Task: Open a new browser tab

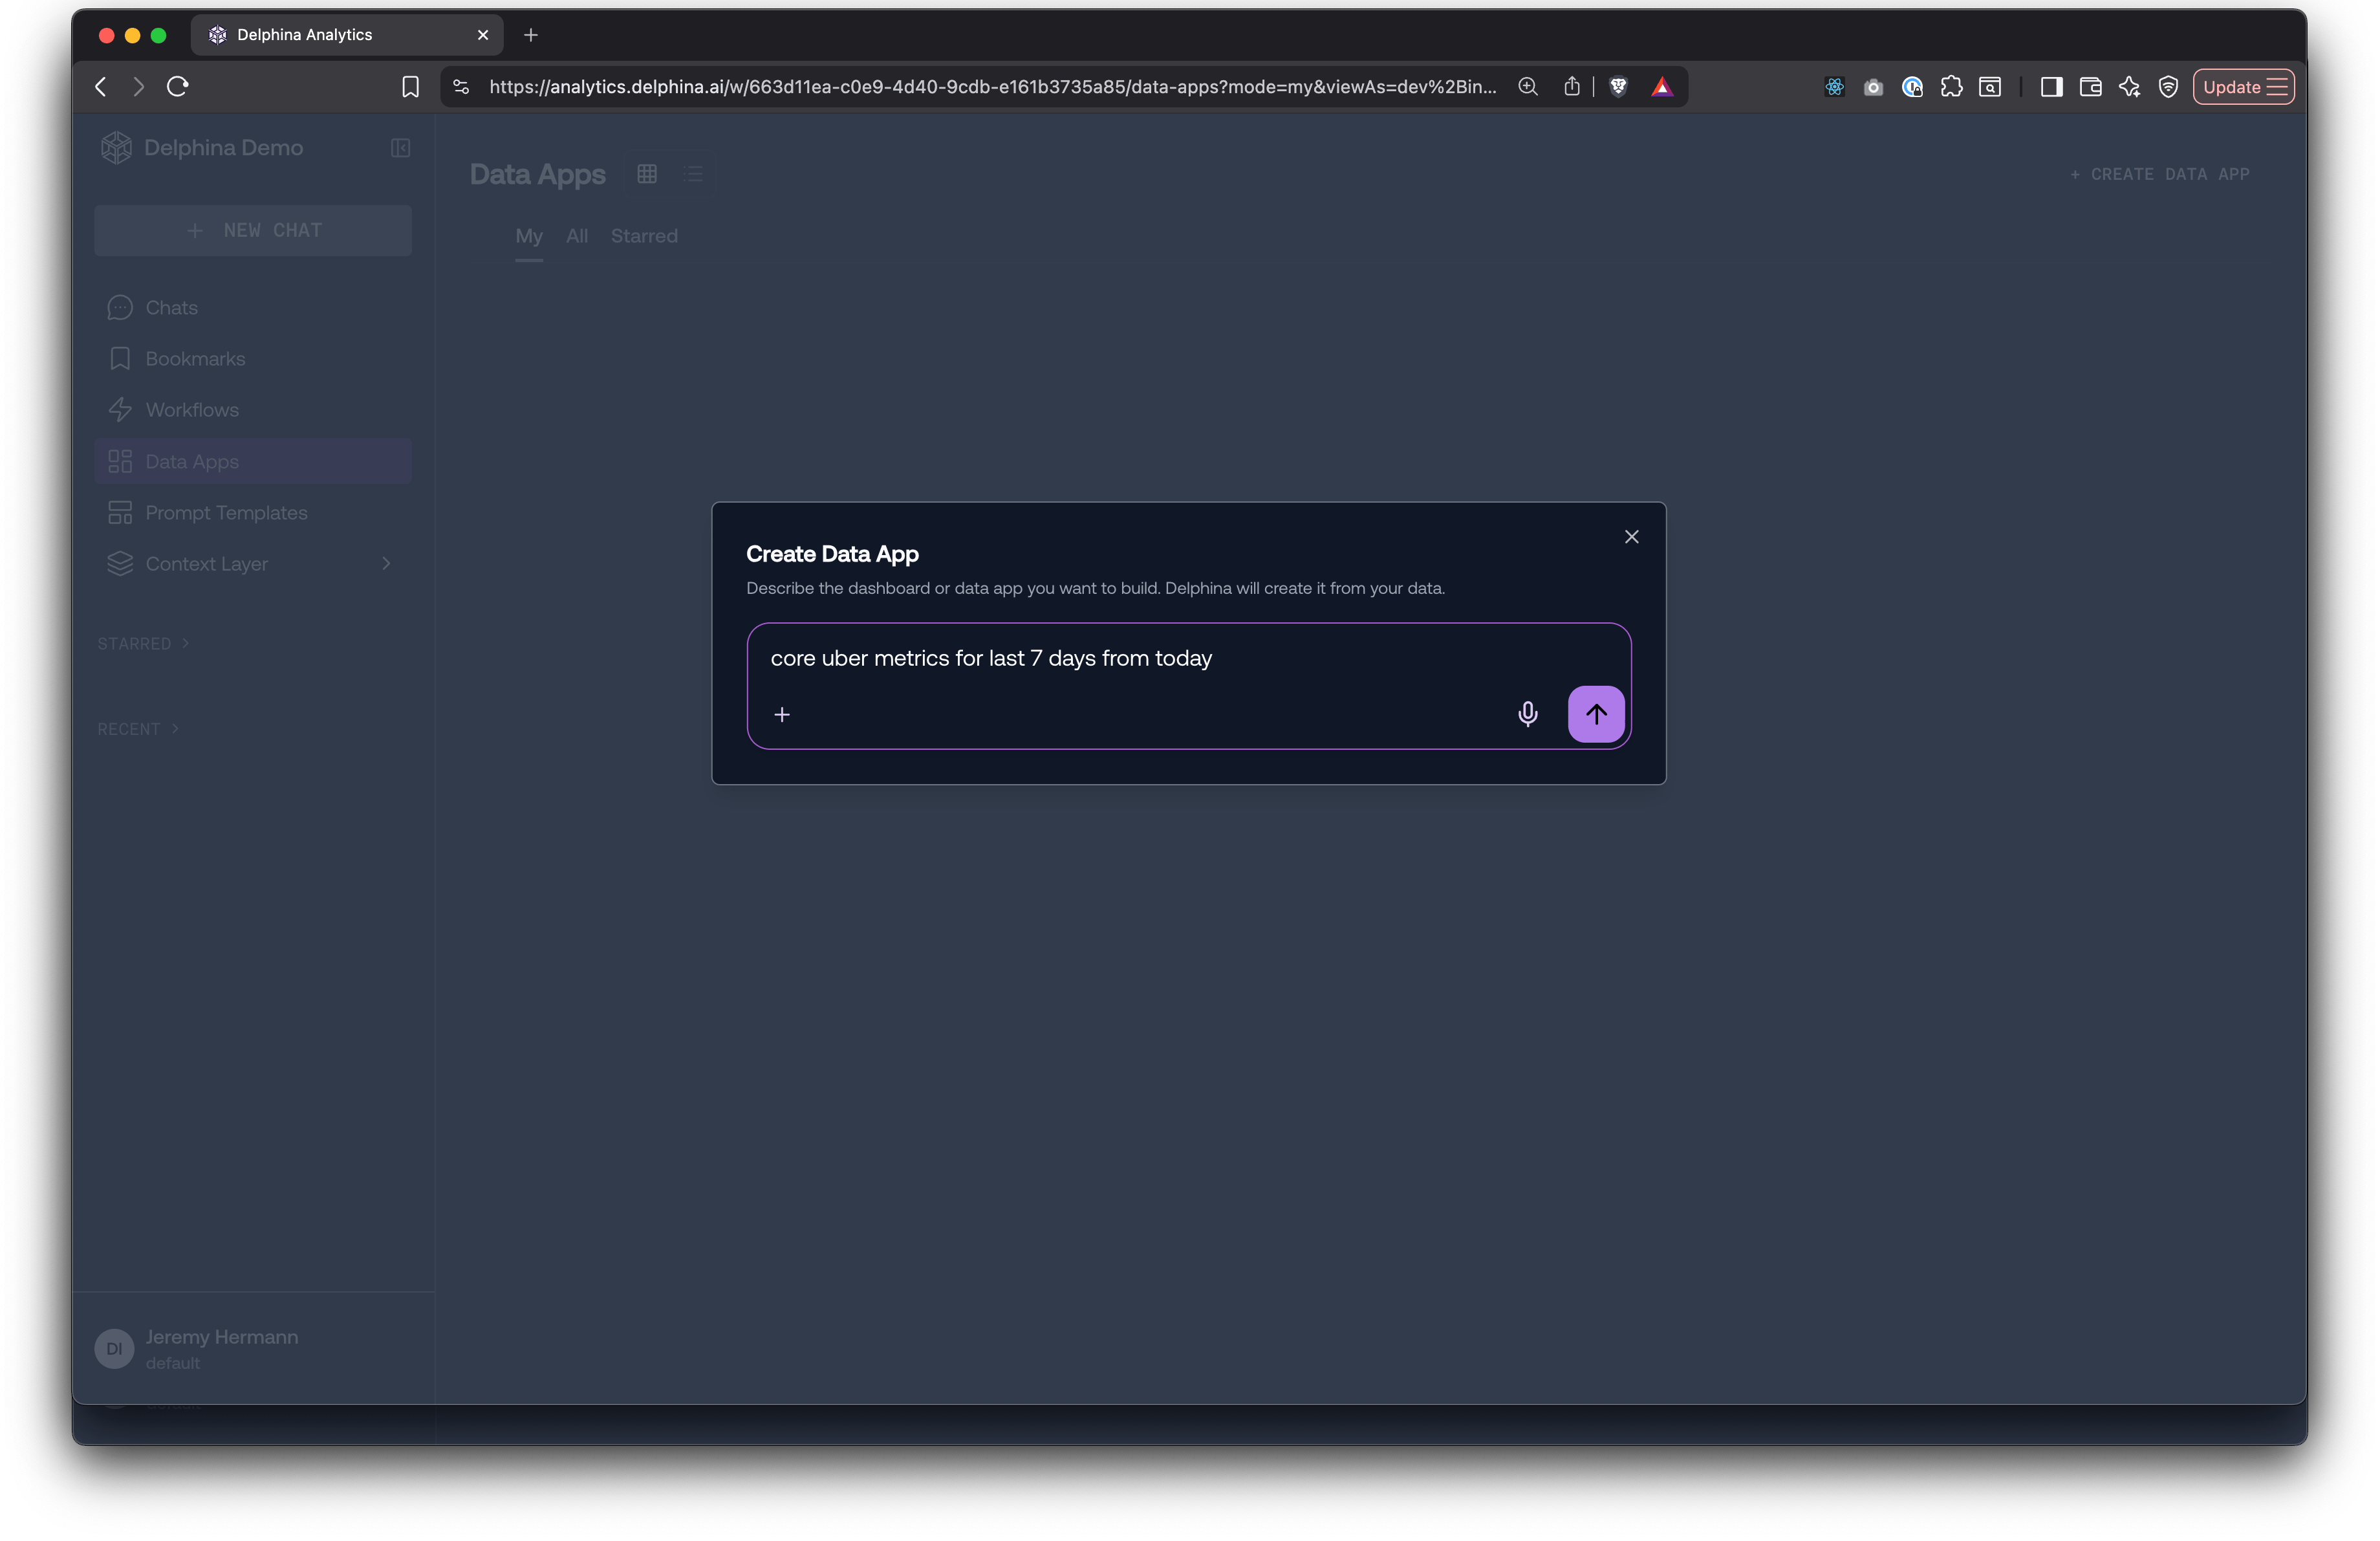Action: click(x=531, y=35)
